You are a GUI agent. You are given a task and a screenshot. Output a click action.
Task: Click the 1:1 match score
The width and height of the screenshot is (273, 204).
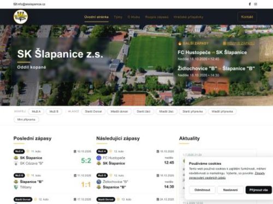[86, 184]
